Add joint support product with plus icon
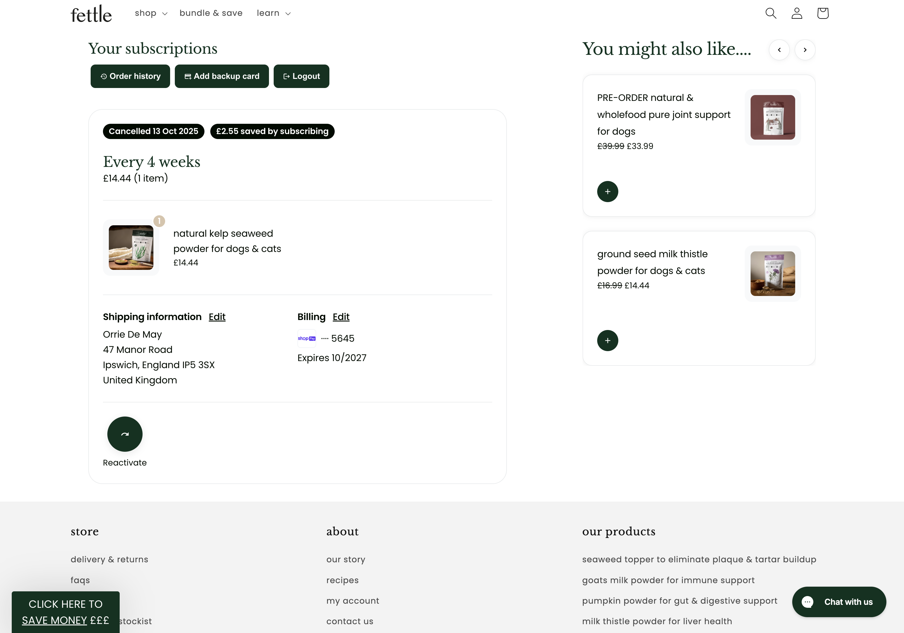Screen dimensions: 904x633 pyautogui.click(x=607, y=191)
